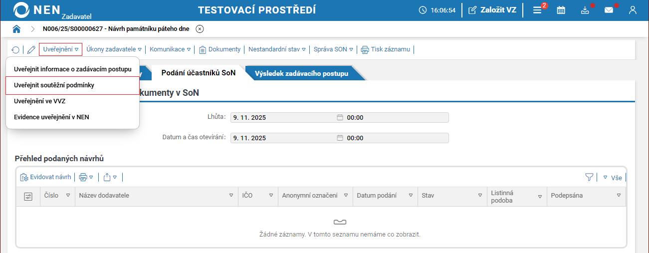Click the Anonymní označení column header
Screen dimensions: 649x253
pos(315,196)
